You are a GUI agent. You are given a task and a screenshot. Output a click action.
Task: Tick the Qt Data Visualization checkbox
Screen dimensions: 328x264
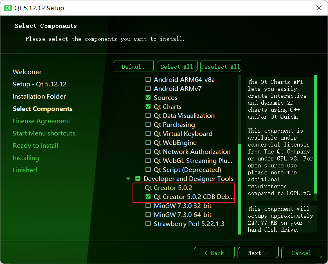148,115
